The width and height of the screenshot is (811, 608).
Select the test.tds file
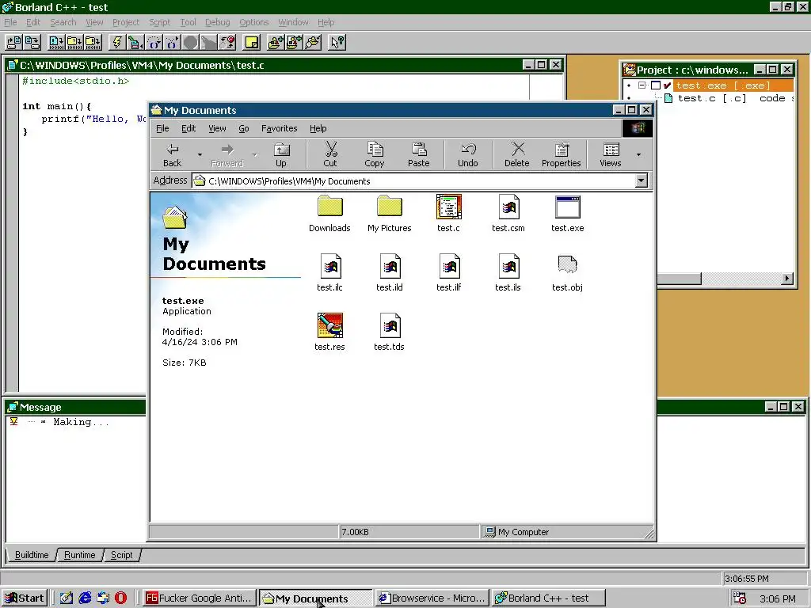tap(389, 332)
